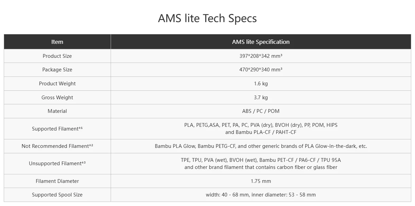
Task: Select the 1.75 mm diameter value
Action: tap(261, 181)
